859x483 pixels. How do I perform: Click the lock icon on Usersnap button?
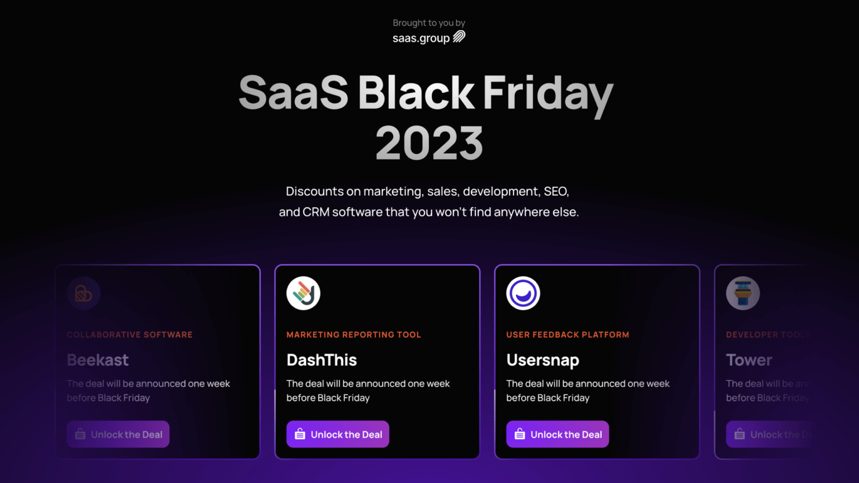pos(519,434)
